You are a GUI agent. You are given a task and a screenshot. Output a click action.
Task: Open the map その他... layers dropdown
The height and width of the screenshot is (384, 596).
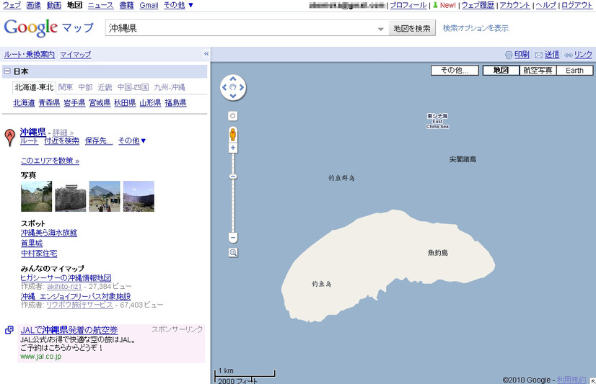coord(455,71)
